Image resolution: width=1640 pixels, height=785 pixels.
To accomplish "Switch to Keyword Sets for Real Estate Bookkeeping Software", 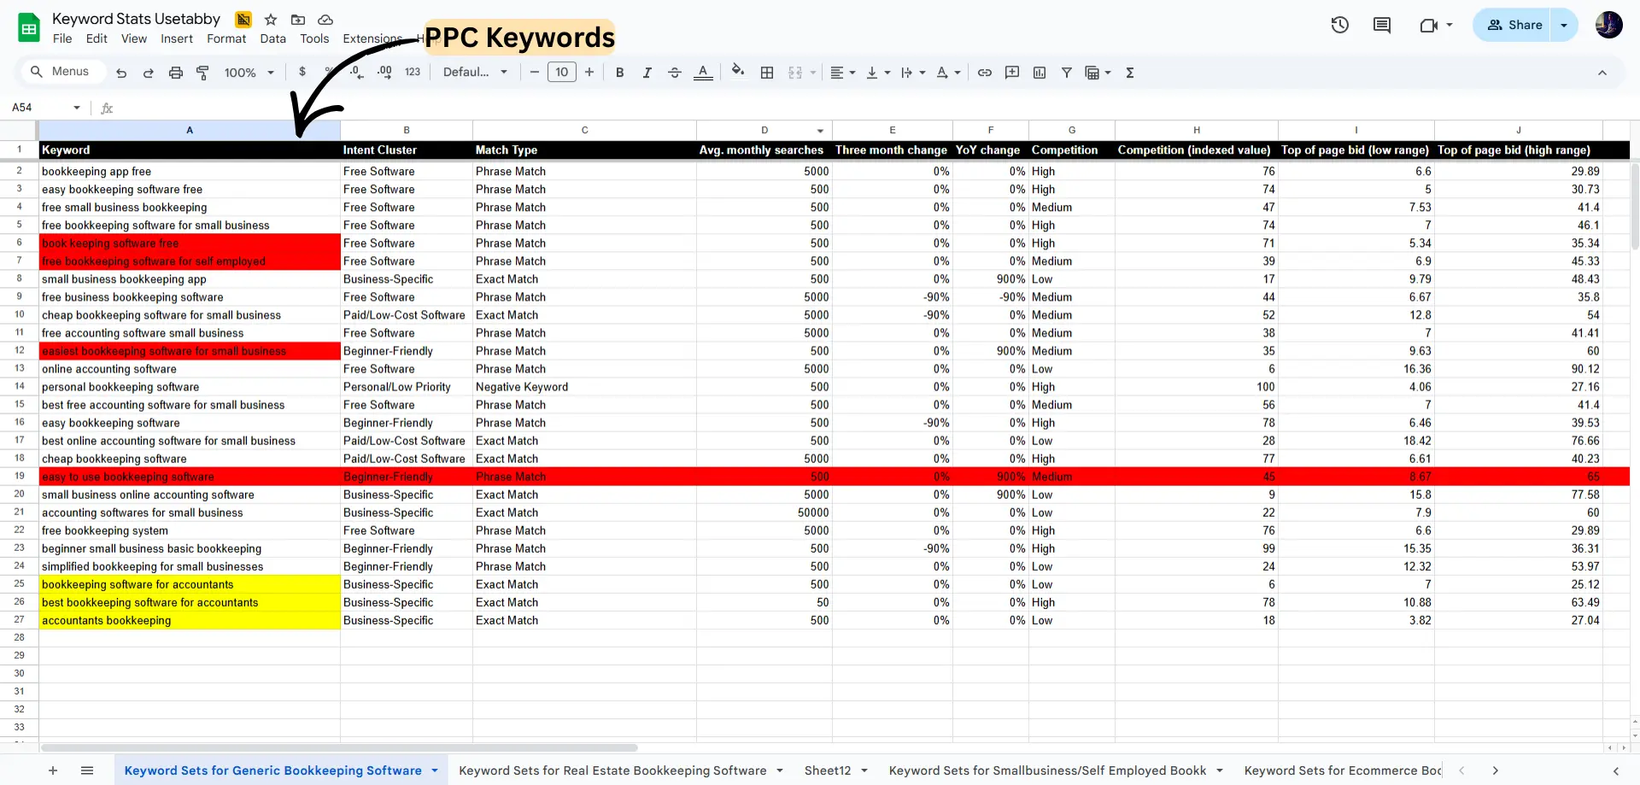I will 611,770.
